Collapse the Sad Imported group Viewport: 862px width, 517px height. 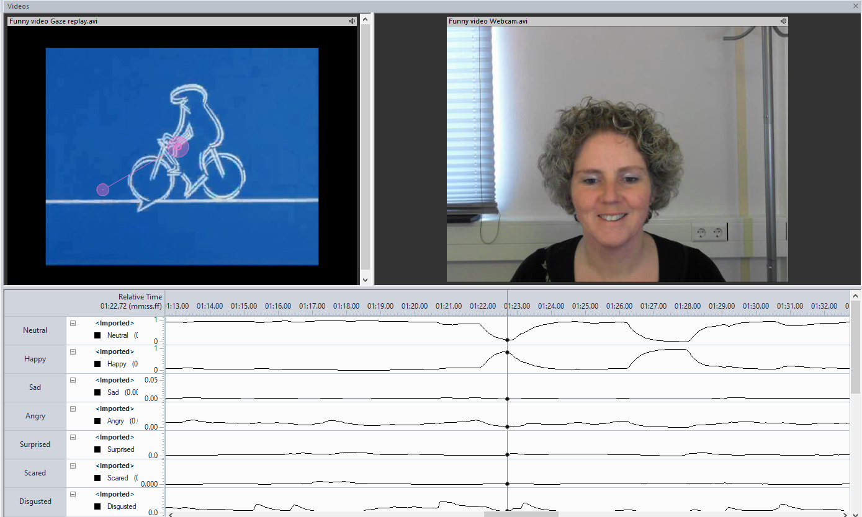(x=73, y=380)
